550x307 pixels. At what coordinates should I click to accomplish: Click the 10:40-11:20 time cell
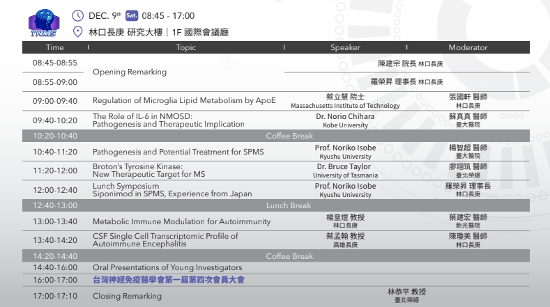[55, 152]
